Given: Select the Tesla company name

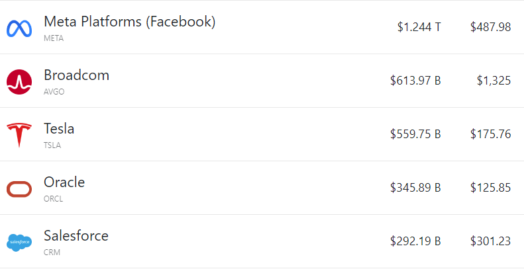Looking at the screenshot, I should [59, 128].
